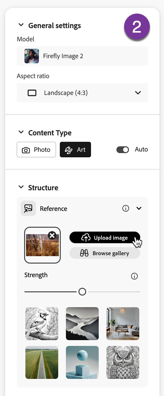This screenshot has width=164, height=396.
Task: Open the Landscape (4:3) aspect ratio dropdown
Action: [82, 93]
